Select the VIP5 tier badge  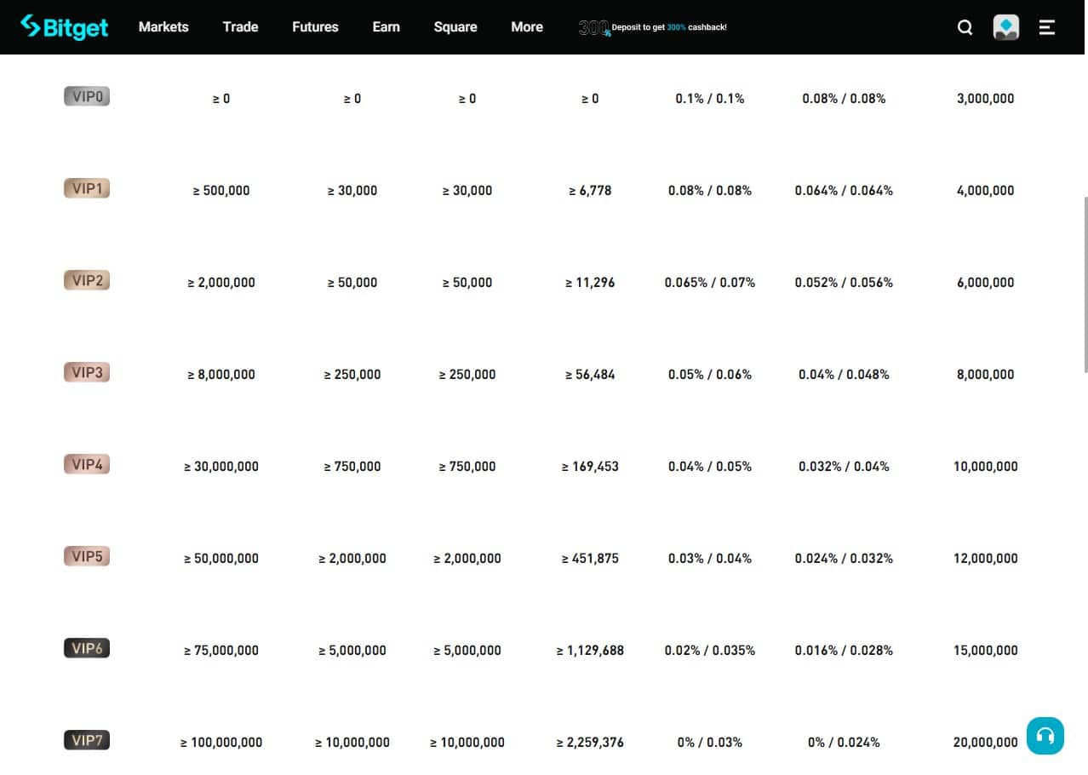coord(86,556)
